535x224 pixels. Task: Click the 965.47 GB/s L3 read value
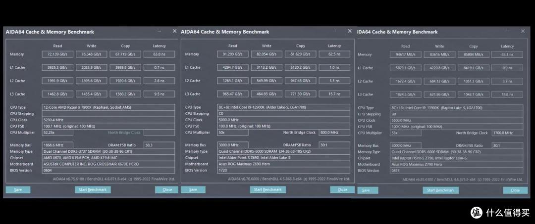233,94
